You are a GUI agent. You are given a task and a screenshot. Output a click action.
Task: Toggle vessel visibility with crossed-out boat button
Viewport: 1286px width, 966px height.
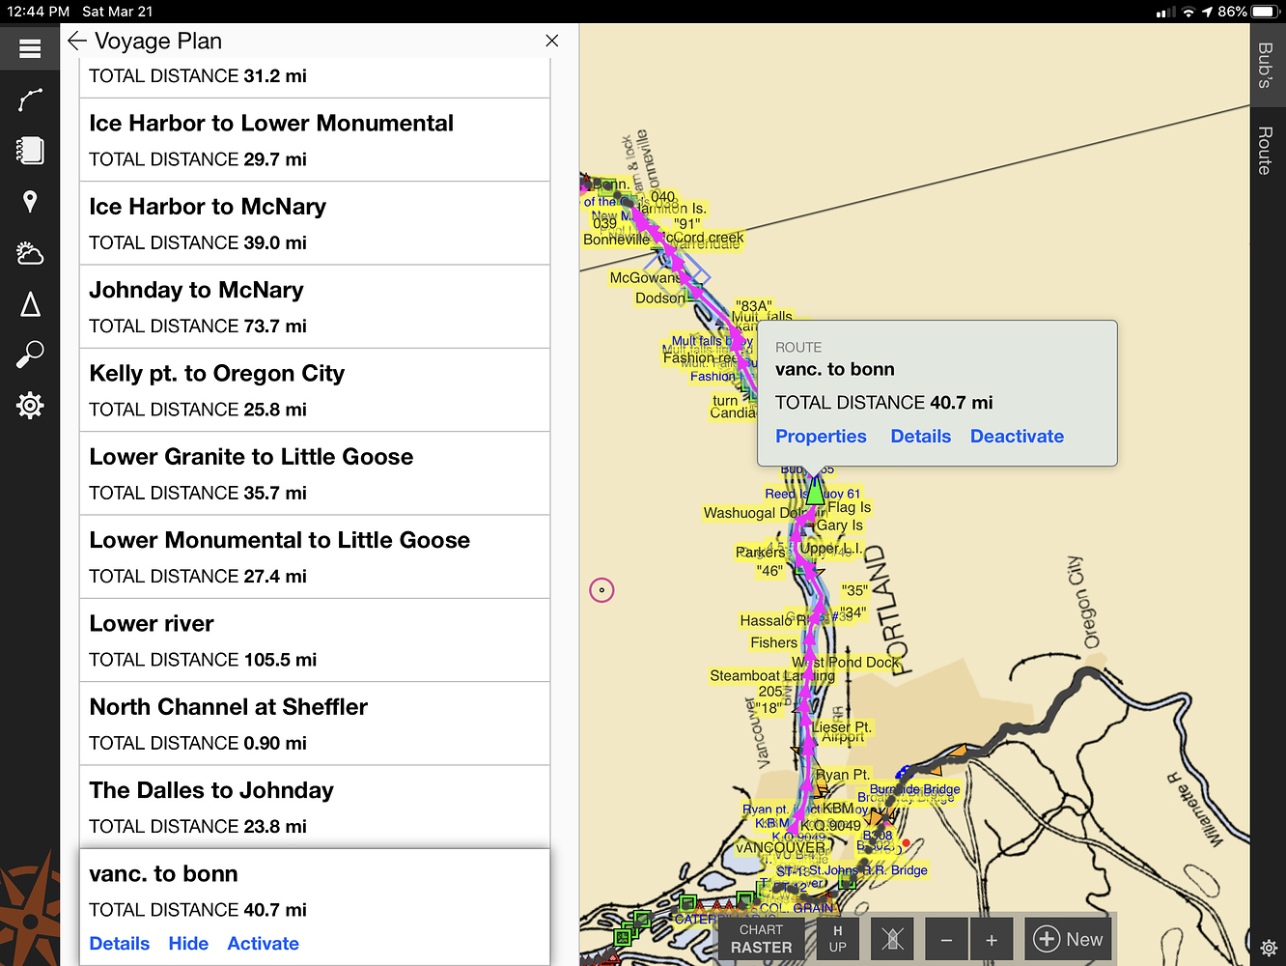891,938
